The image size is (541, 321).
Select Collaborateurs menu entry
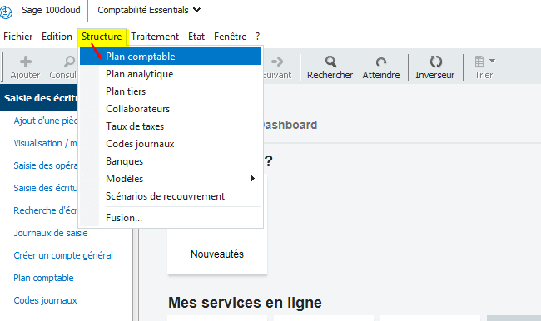pyautogui.click(x=171, y=109)
